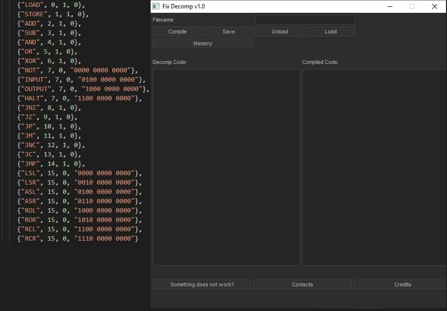The width and height of the screenshot is (447, 311).
Task: Place cursor on "OUTPUT" line
Action: (x=83, y=89)
